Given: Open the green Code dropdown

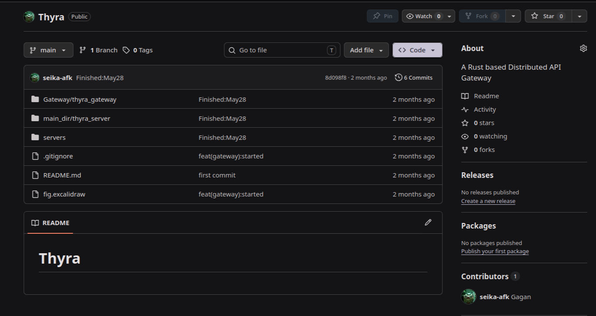Looking at the screenshot, I should [417, 50].
